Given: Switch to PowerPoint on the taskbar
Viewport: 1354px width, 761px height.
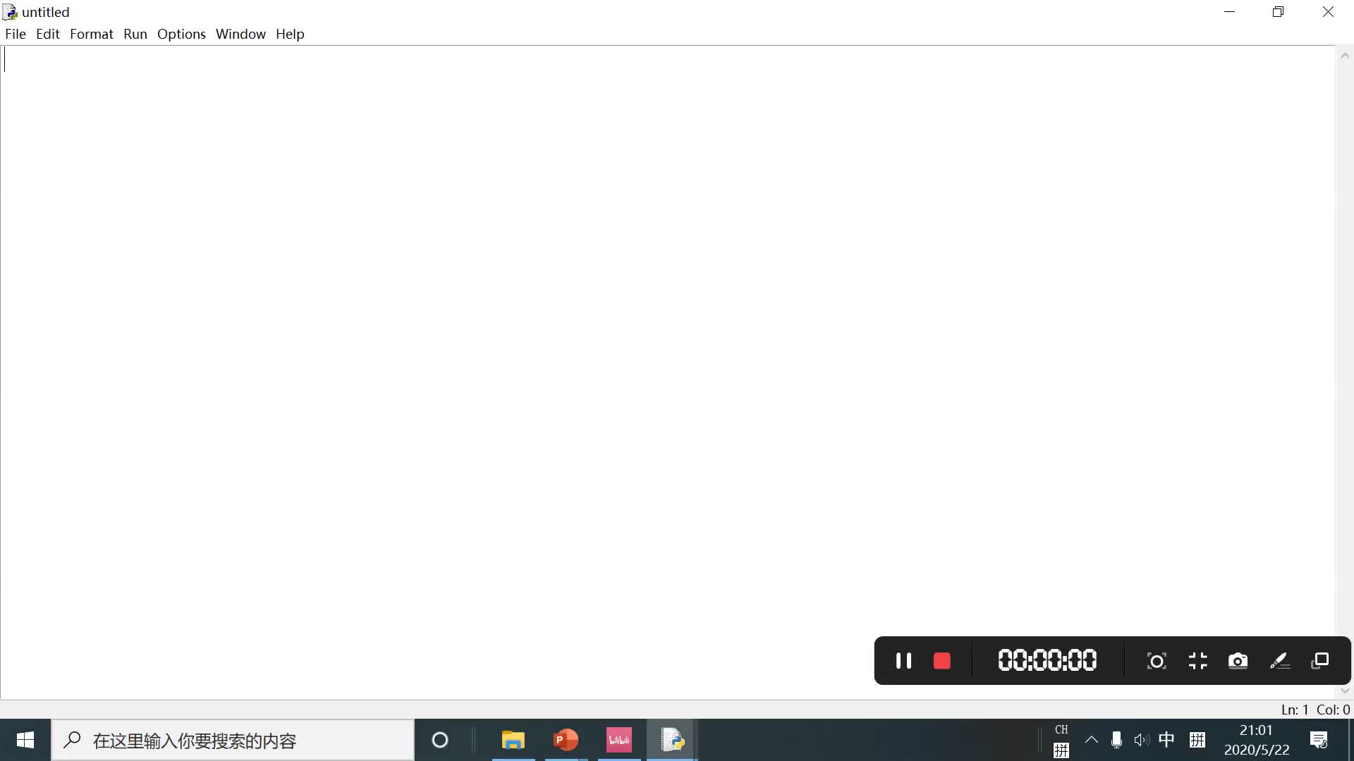Looking at the screenshot, I should point(566,740).
